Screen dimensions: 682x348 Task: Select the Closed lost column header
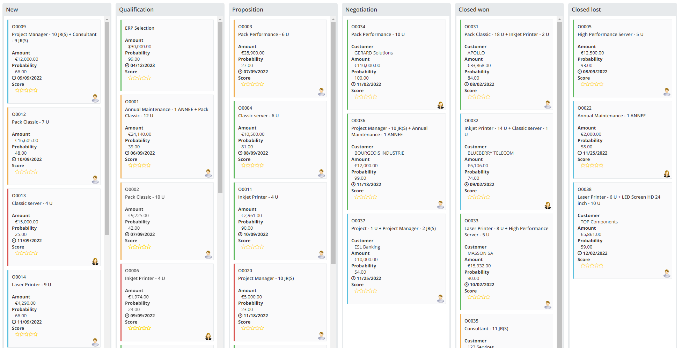click(x=586, y=9)
